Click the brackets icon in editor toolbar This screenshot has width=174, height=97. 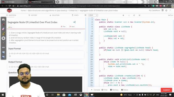click(x=129, y=15)
